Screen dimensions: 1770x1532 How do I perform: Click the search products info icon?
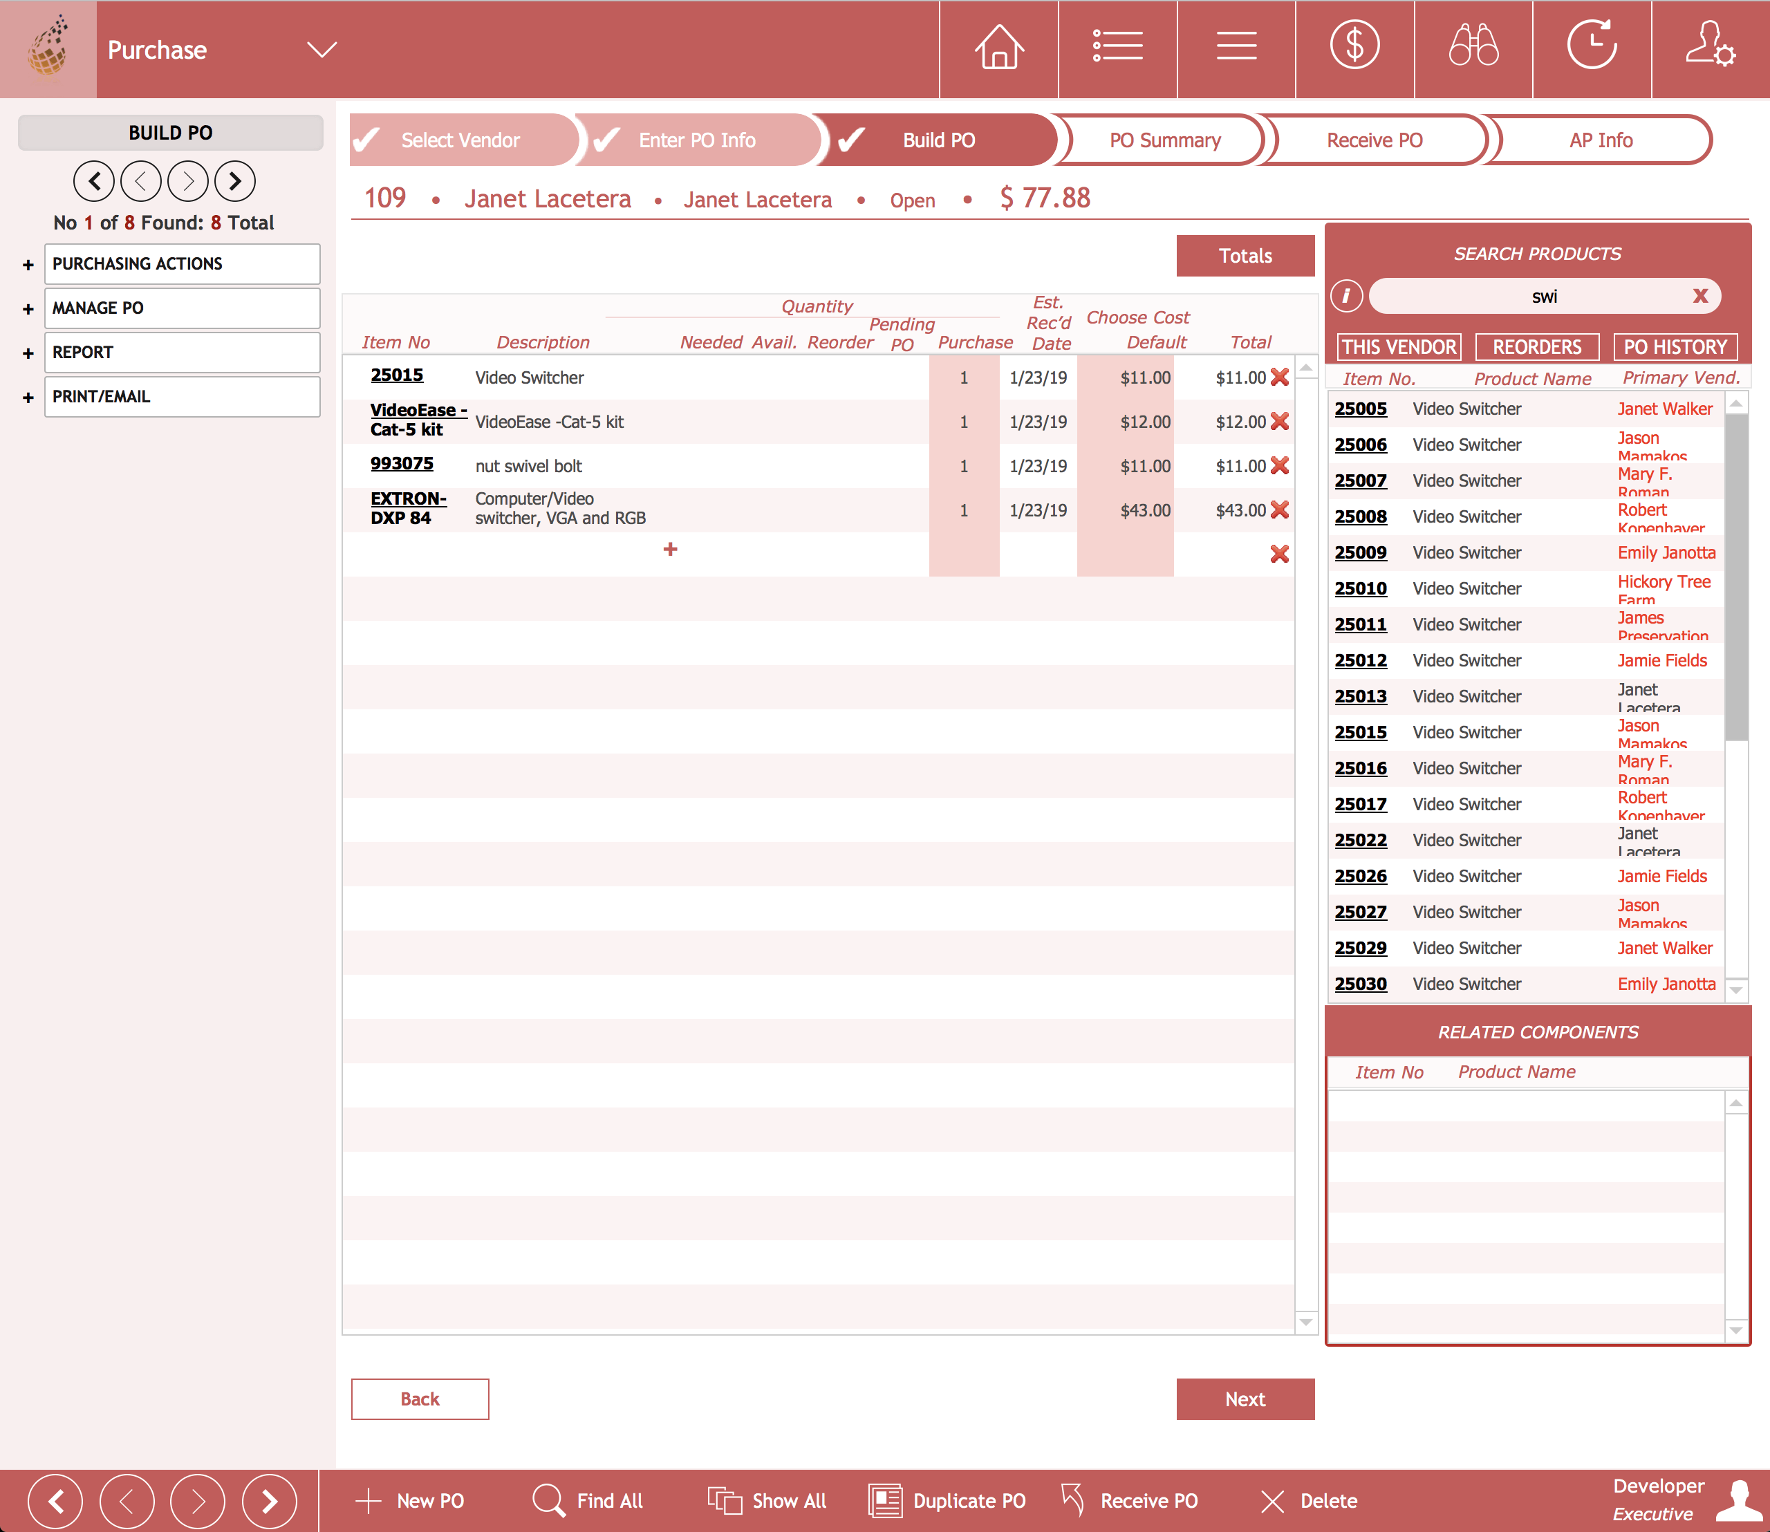(x=1347, y=296)
